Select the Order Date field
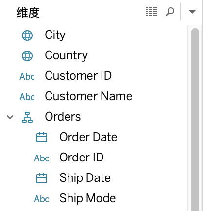Screen dimensions: 203x211 [88, 137]
